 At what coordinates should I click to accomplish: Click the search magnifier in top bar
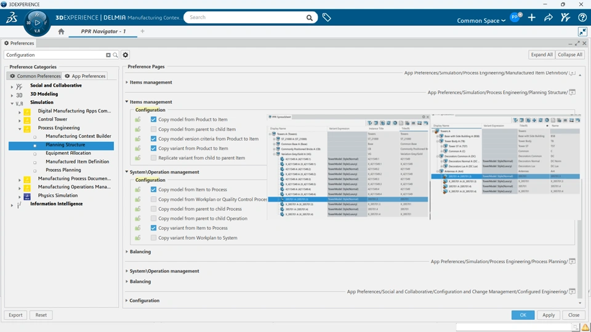pos(310,18)
